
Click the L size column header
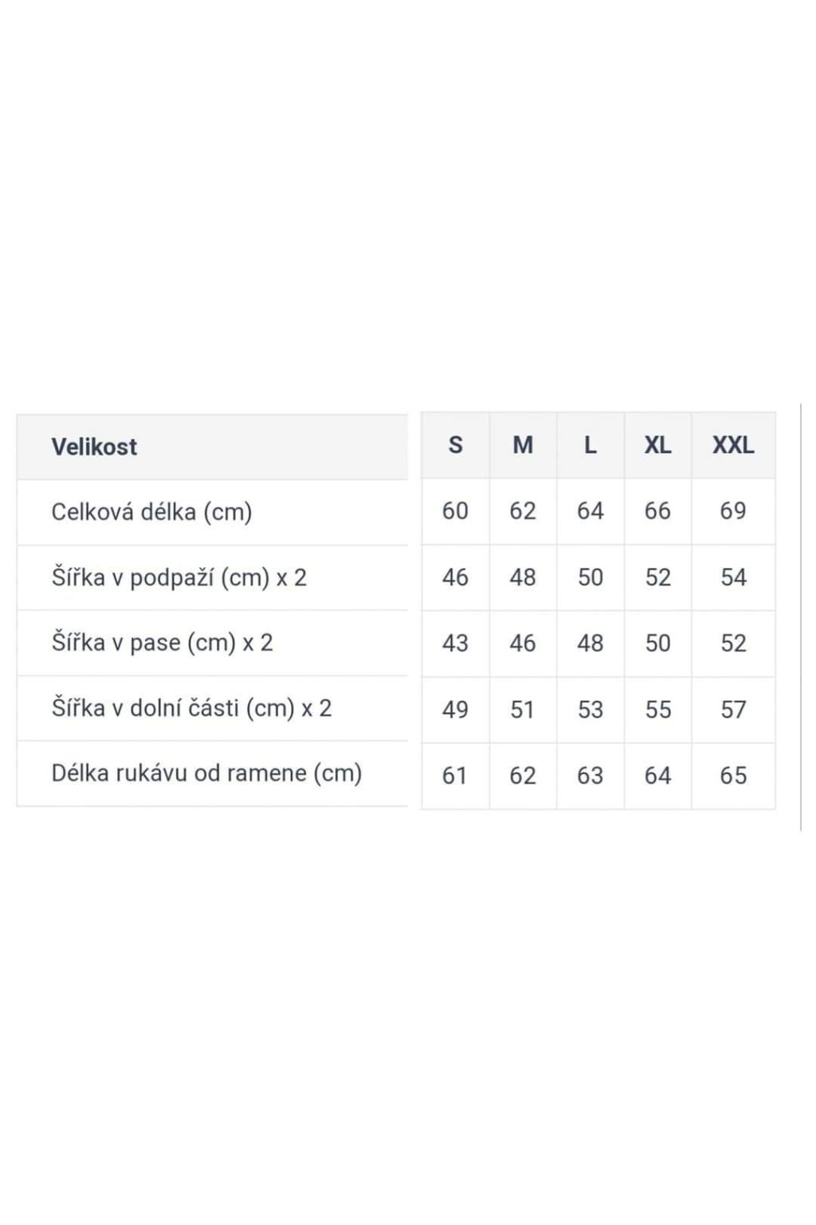coord(590,445)
